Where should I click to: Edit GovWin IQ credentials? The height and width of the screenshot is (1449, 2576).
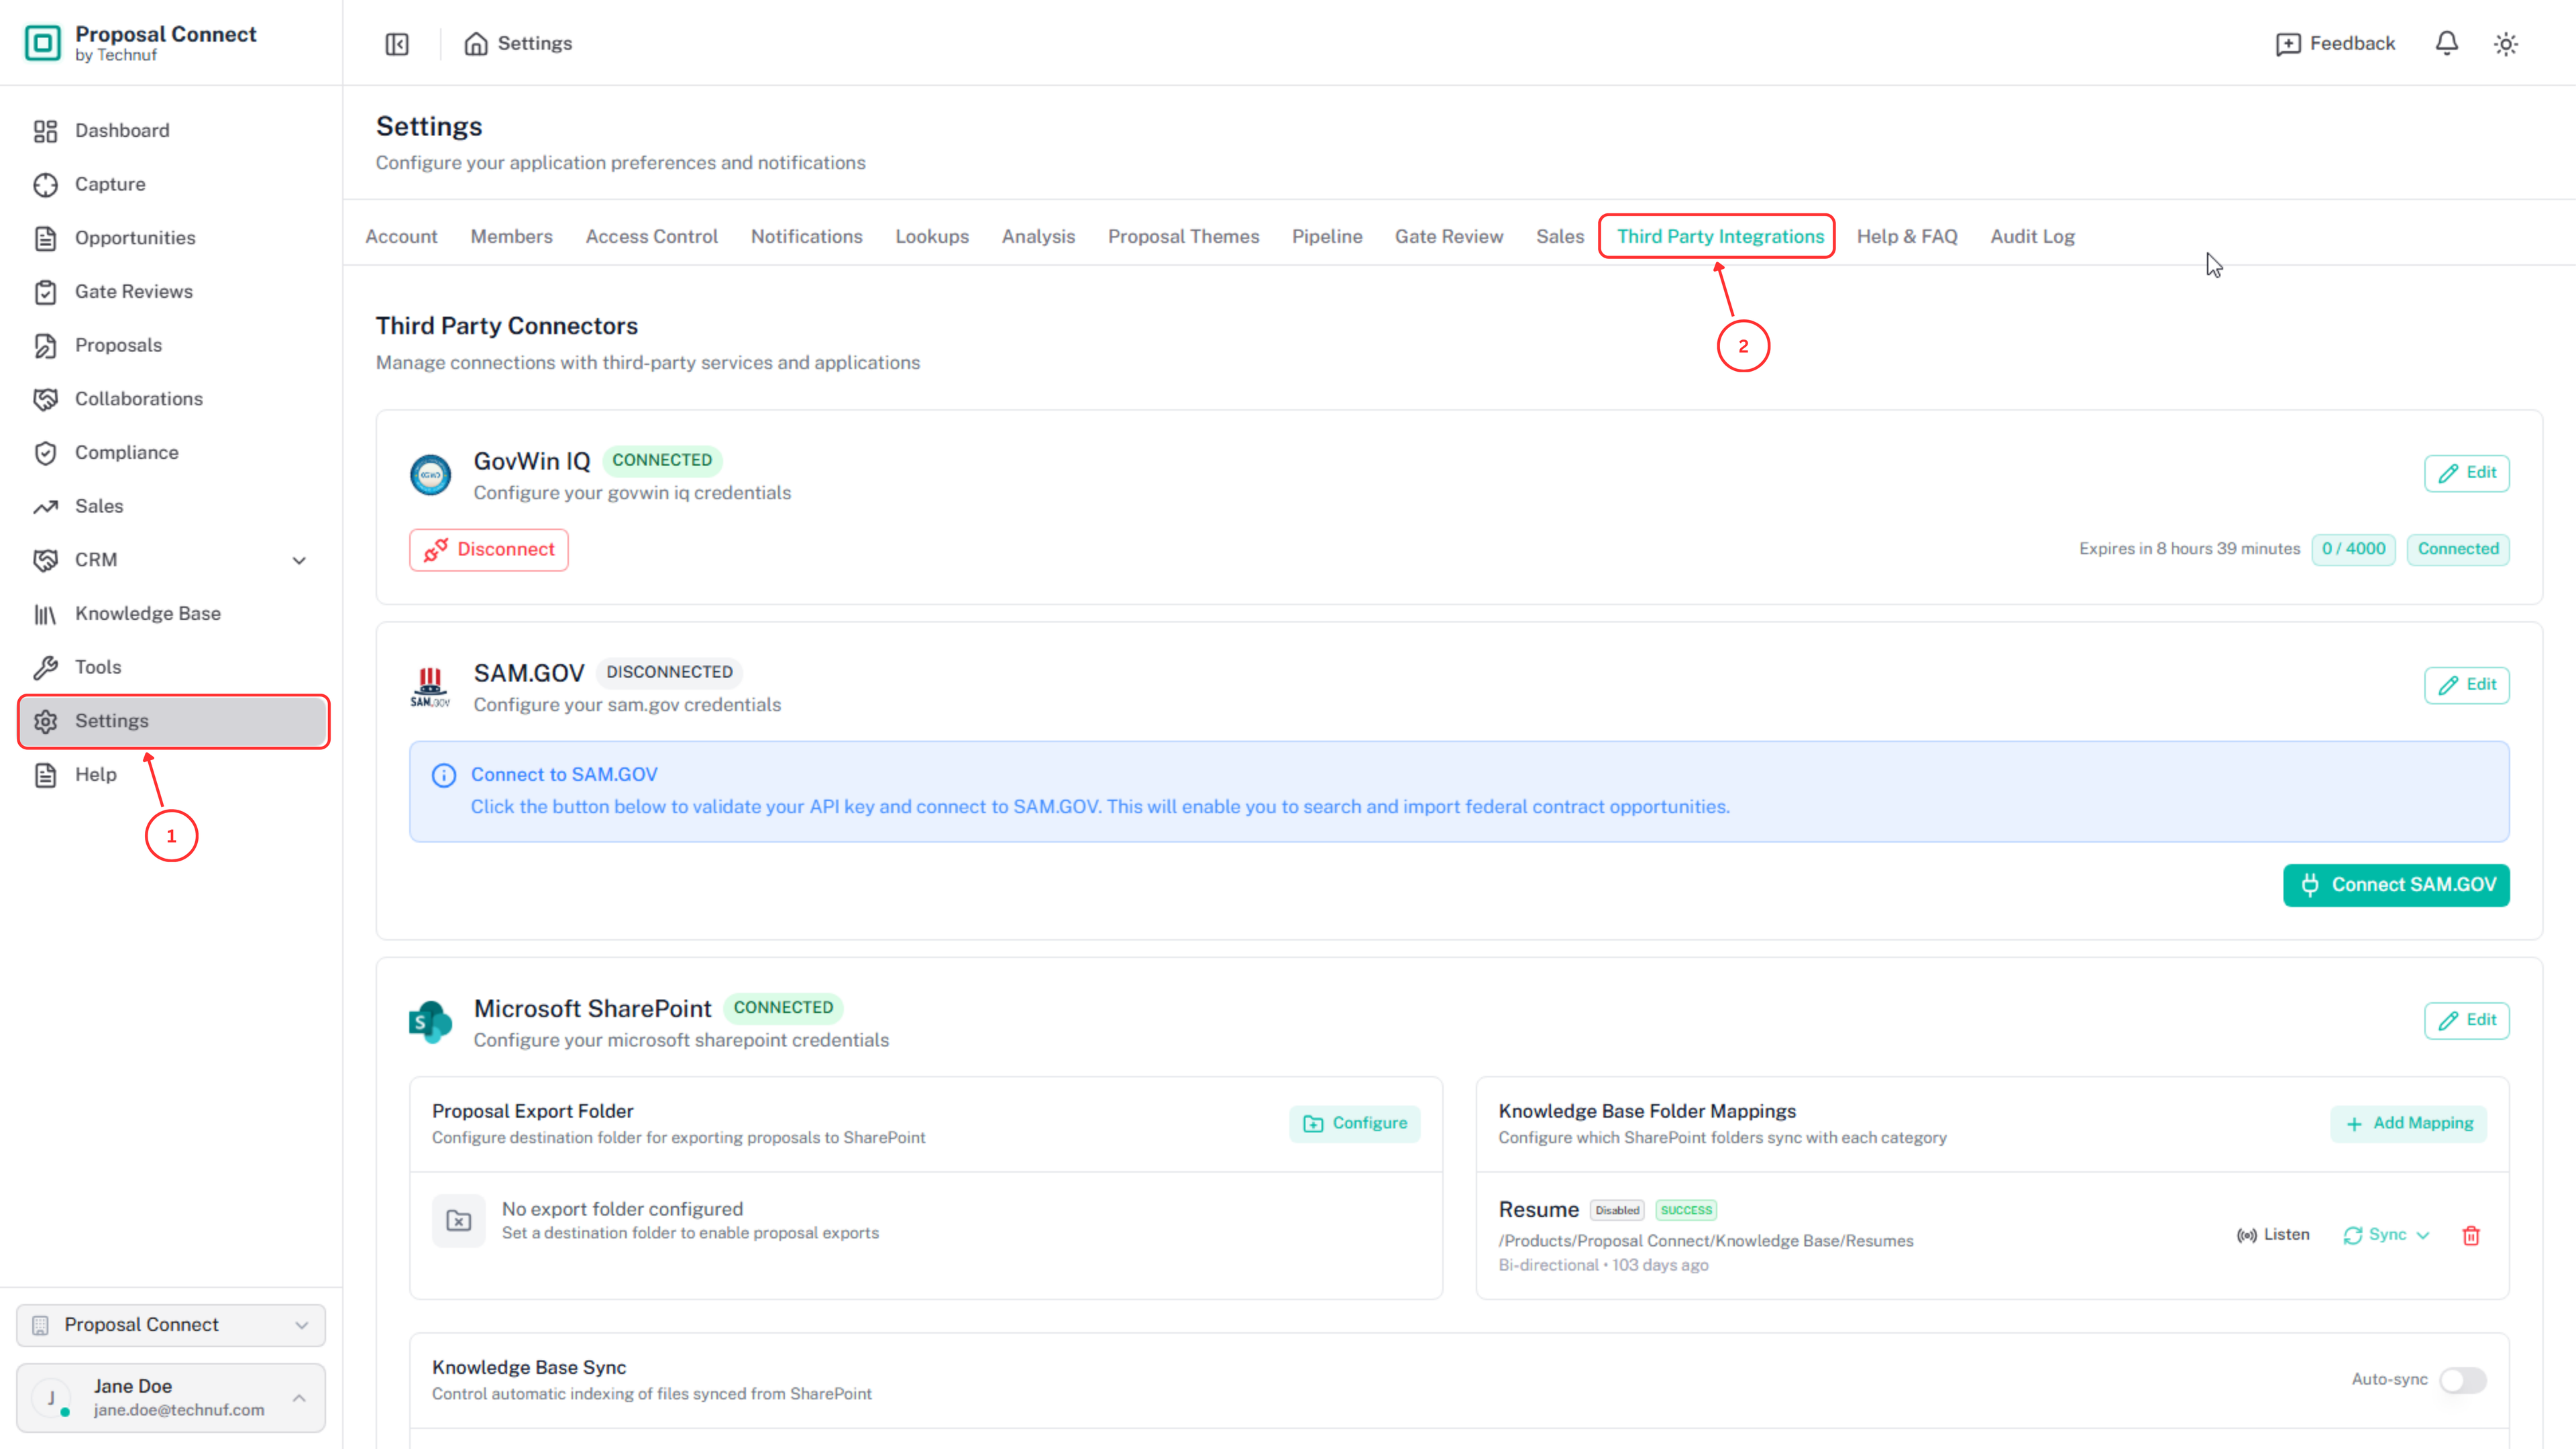pyautogui.click(x=2466, y=473)
